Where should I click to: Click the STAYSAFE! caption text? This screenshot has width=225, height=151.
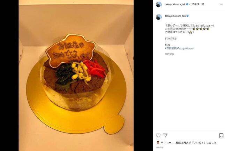(171, 39)
